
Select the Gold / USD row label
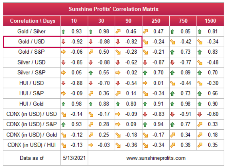(32, 42)
